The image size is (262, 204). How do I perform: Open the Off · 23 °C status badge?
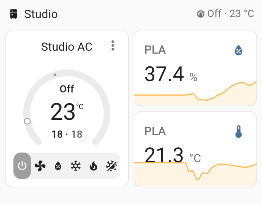click(x=226, y=14)
